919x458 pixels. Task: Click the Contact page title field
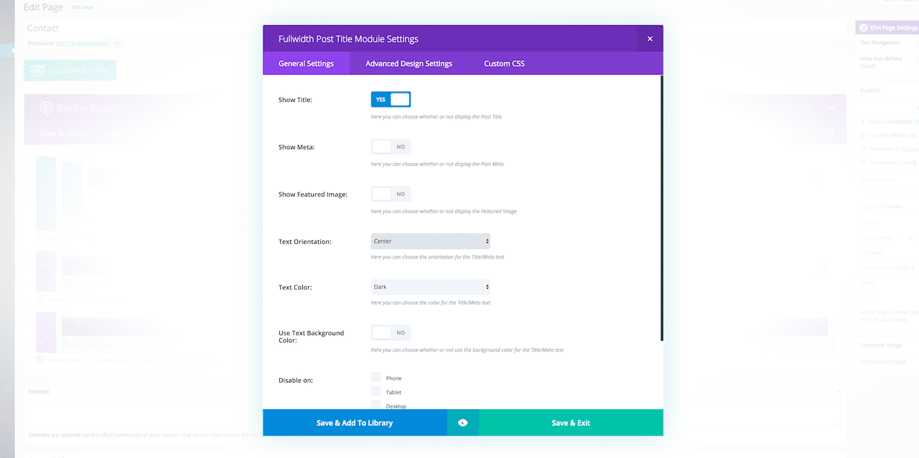click(435, 28)
